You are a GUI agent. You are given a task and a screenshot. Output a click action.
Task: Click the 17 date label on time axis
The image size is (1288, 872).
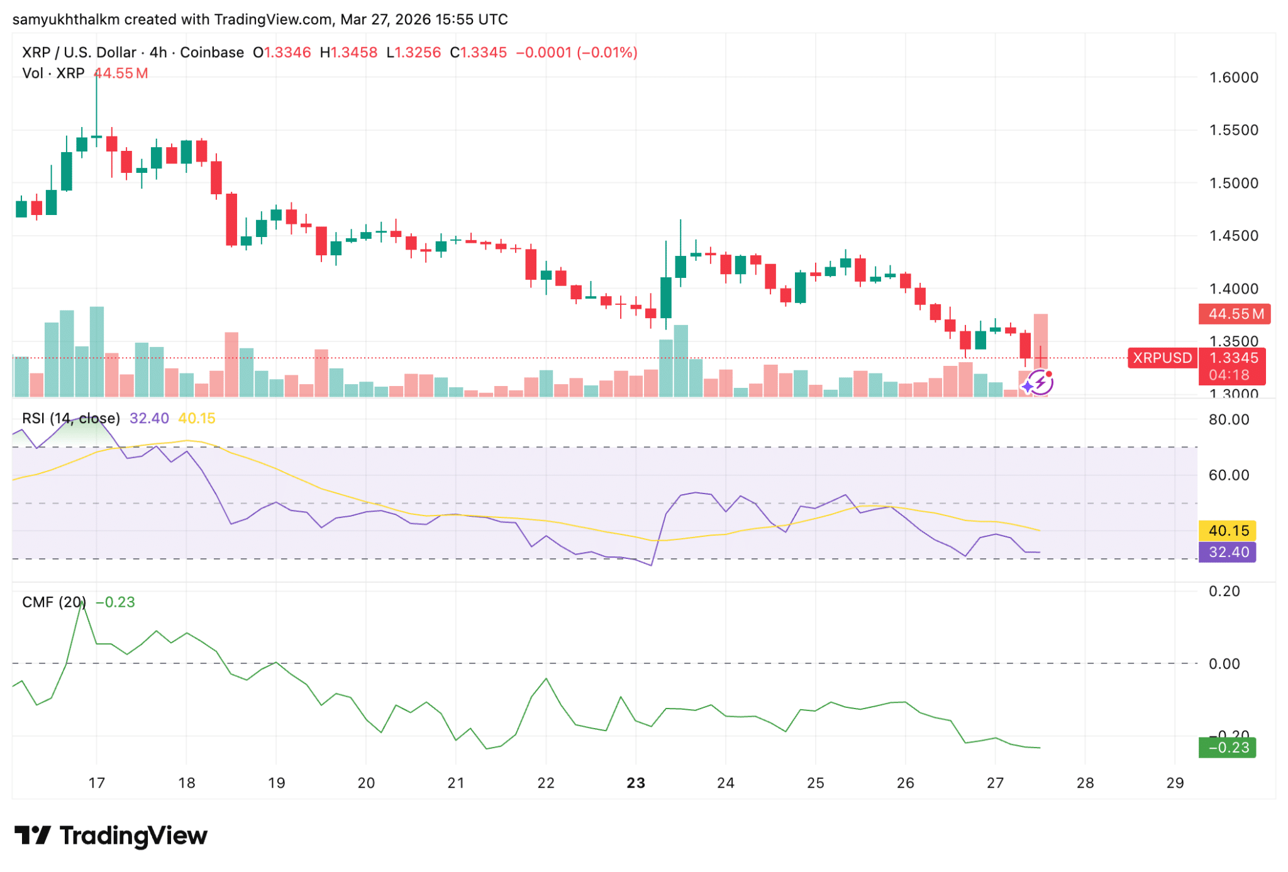(x=96, y=783)
